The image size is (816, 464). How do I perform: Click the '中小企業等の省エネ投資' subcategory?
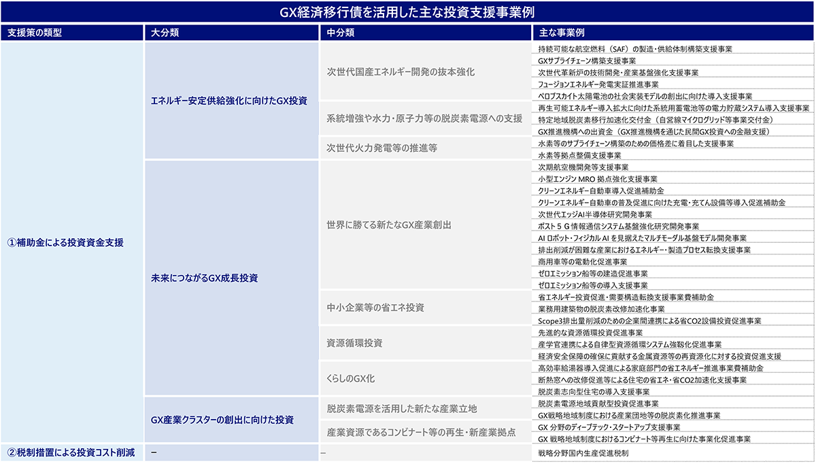pos(375,308)
